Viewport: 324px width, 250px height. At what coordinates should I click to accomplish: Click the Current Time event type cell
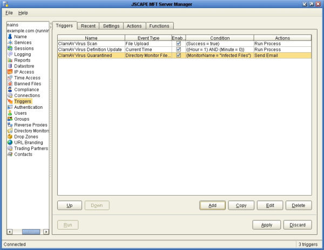click(x=148, y=50)
